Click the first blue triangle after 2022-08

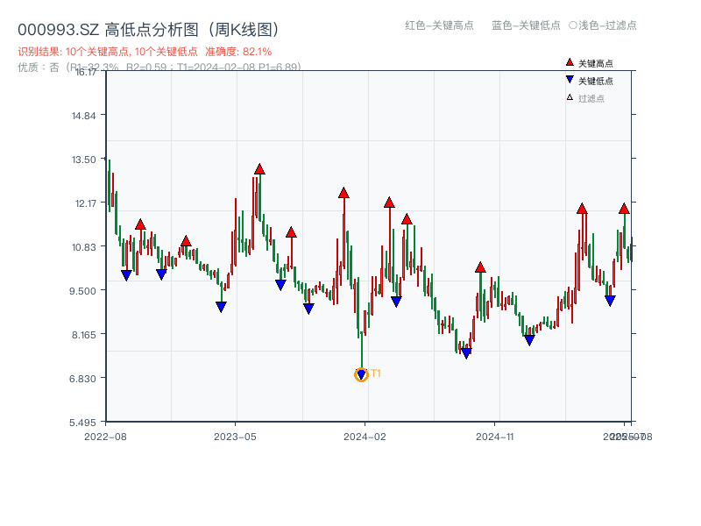(127, 274)
